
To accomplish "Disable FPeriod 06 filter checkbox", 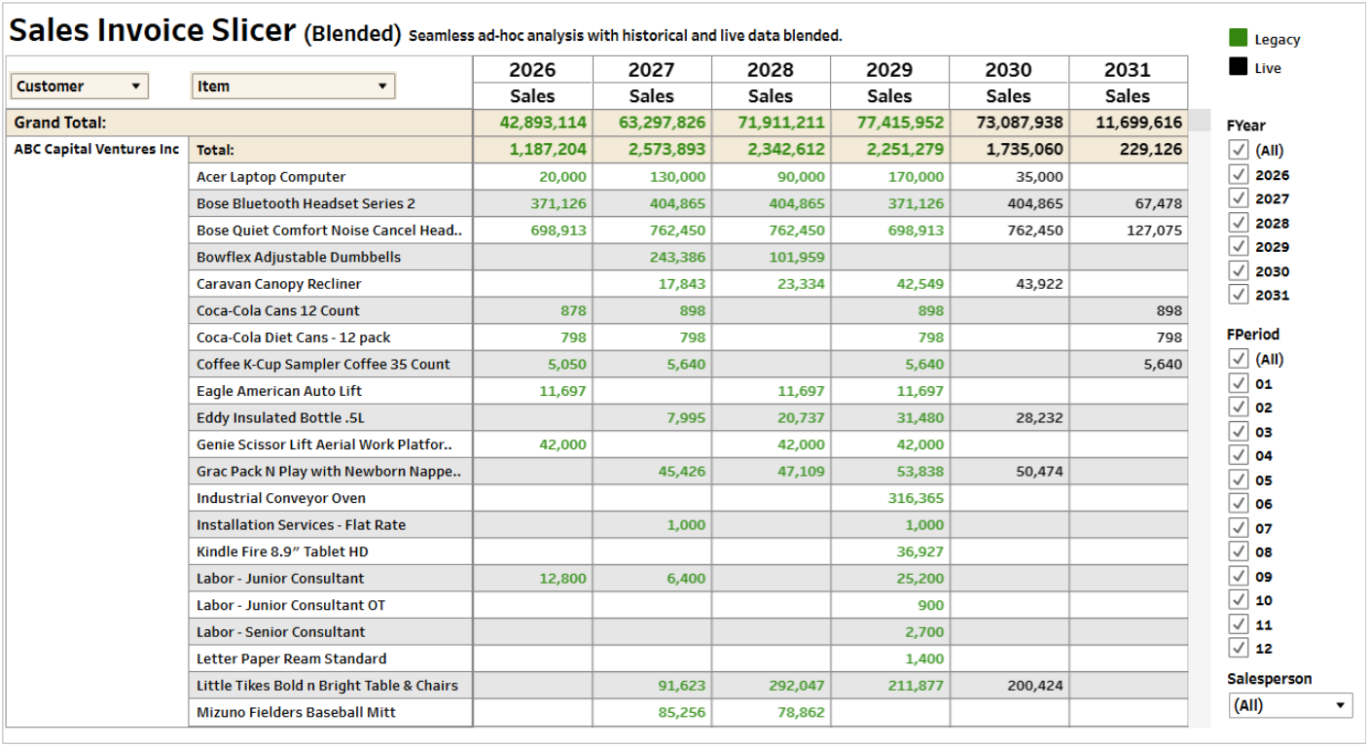I will click(1239, 503).
